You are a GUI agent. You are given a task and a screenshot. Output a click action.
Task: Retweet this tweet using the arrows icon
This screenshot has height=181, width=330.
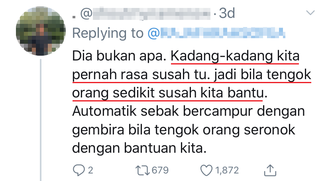click(x=143, y=170)
